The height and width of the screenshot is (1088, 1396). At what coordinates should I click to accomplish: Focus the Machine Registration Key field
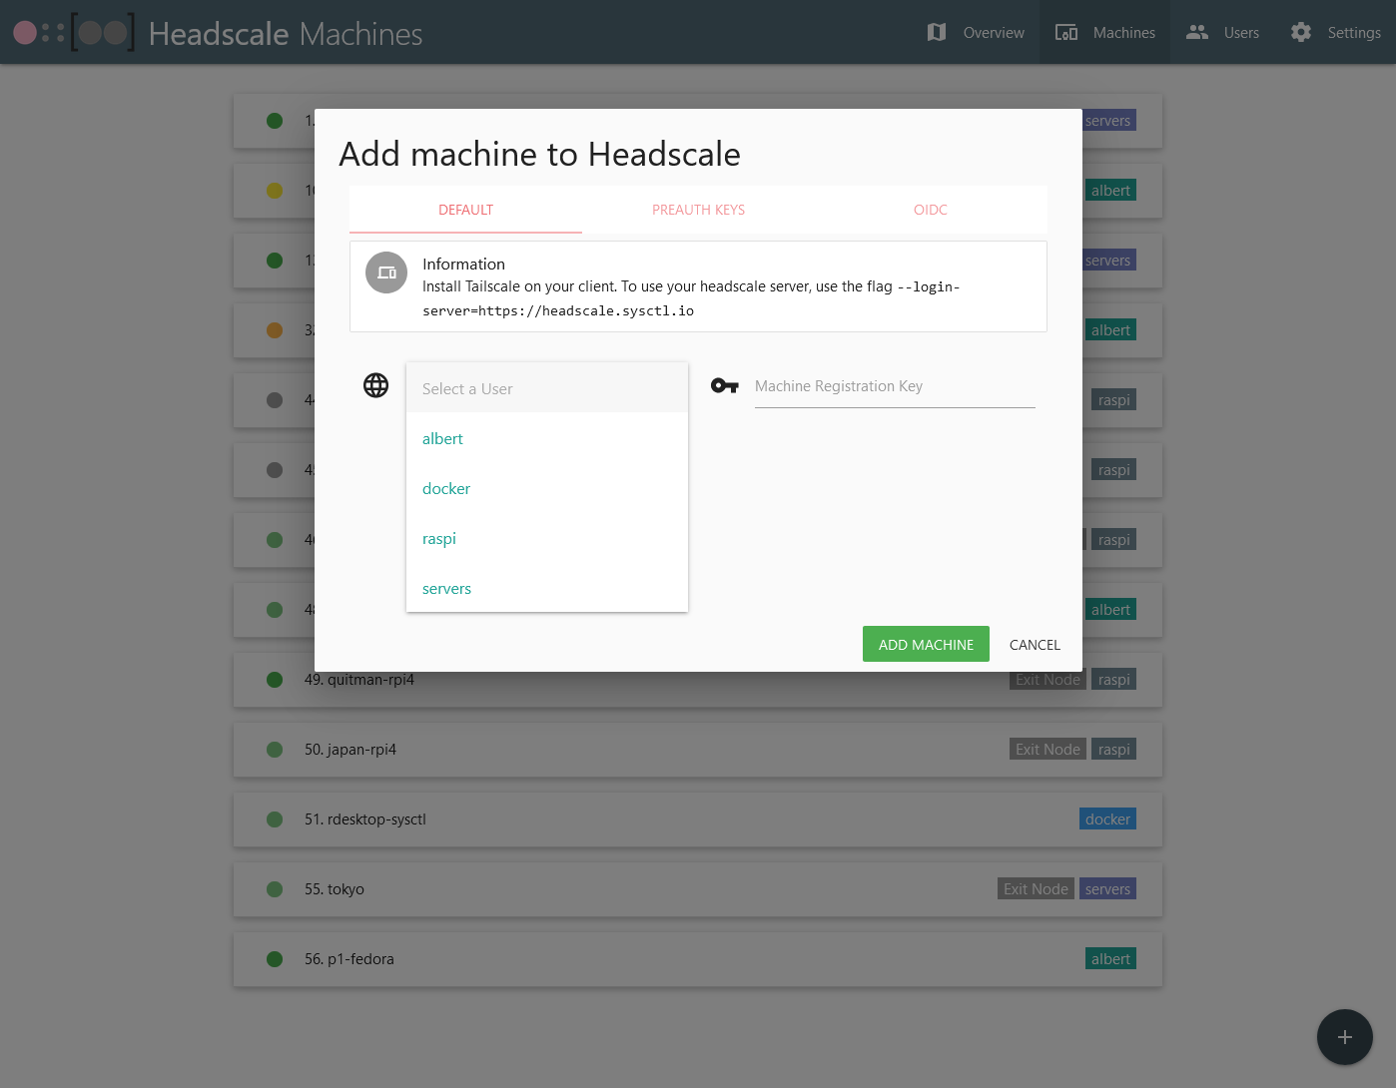[x=894, y=387]
